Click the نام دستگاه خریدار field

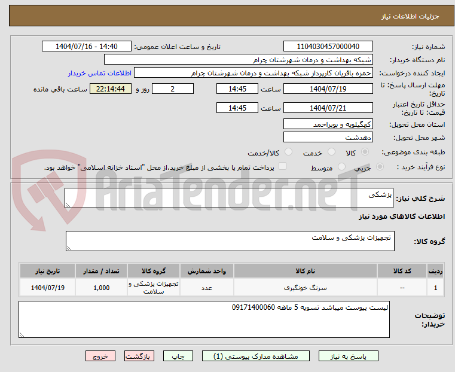click(238, 59)
